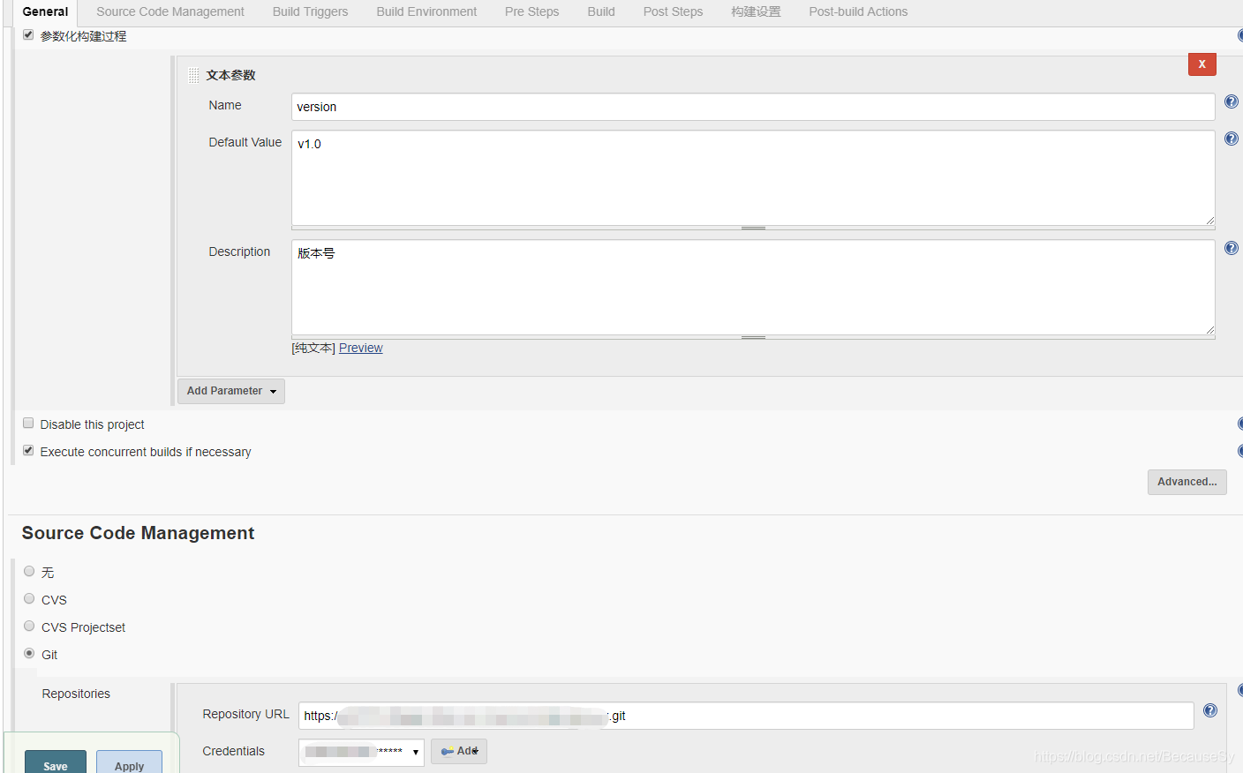
Task: Open the Post-build Actions tab
Action: pyautogui.click(x=858, y=12)
